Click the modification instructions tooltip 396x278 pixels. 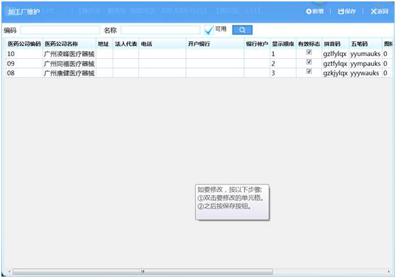[232, 202]
